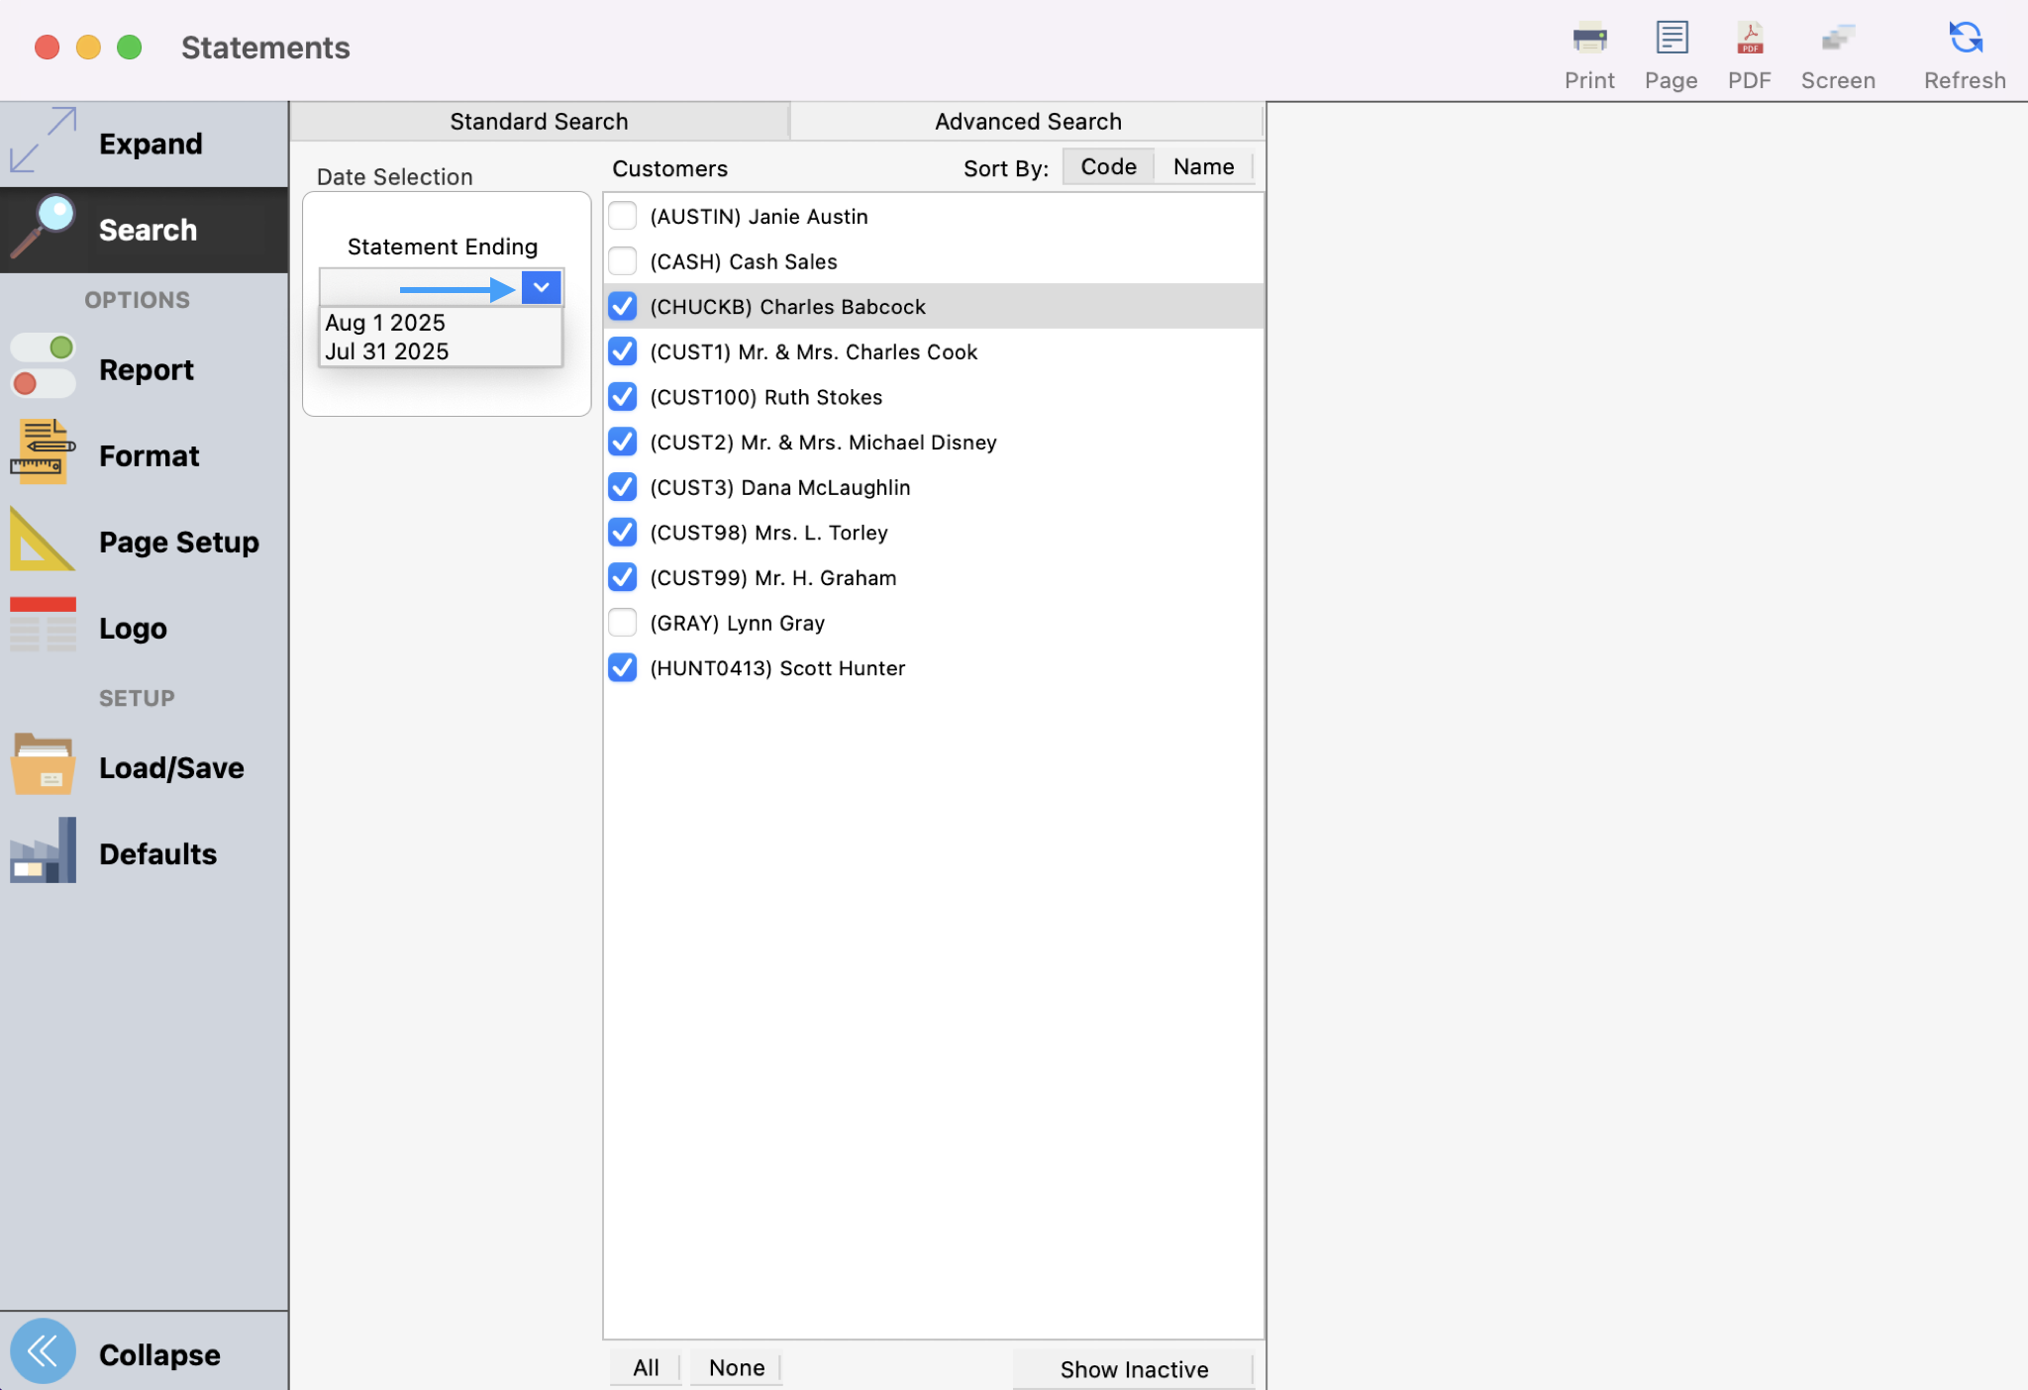Select Aug 1 2025 from the date list

(x=385, y=322)
